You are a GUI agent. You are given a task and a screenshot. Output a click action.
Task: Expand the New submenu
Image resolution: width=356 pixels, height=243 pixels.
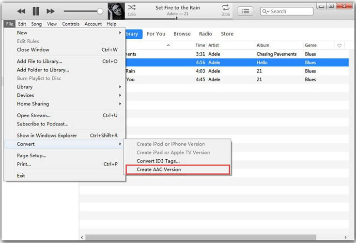click(x=64, y=32)
